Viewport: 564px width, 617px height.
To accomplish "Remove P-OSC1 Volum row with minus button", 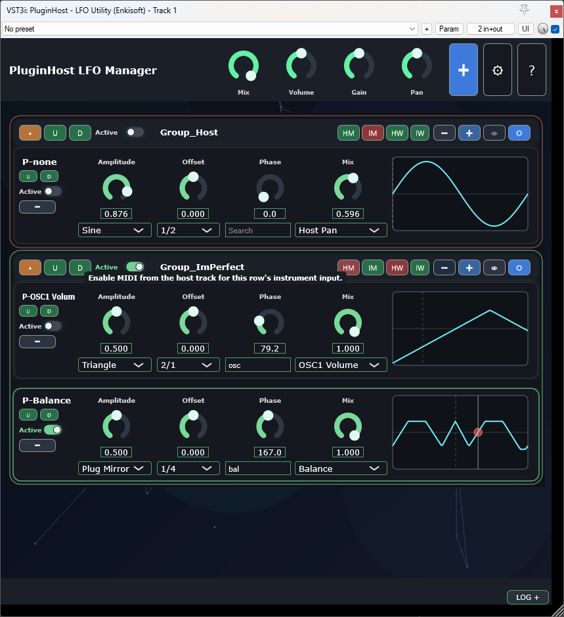I will click(37, 341).
